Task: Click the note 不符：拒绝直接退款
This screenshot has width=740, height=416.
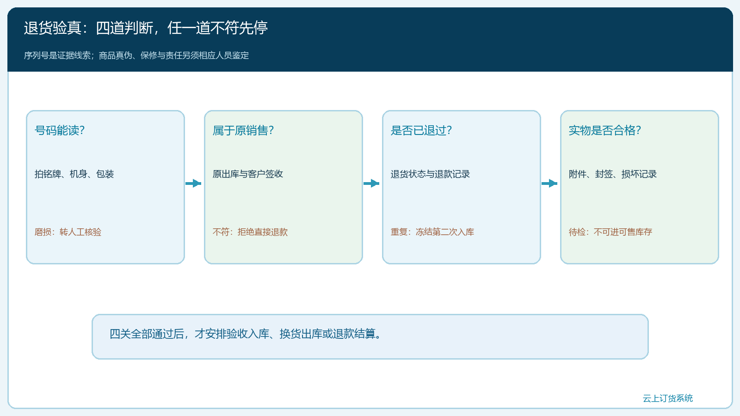Action: 250,232
